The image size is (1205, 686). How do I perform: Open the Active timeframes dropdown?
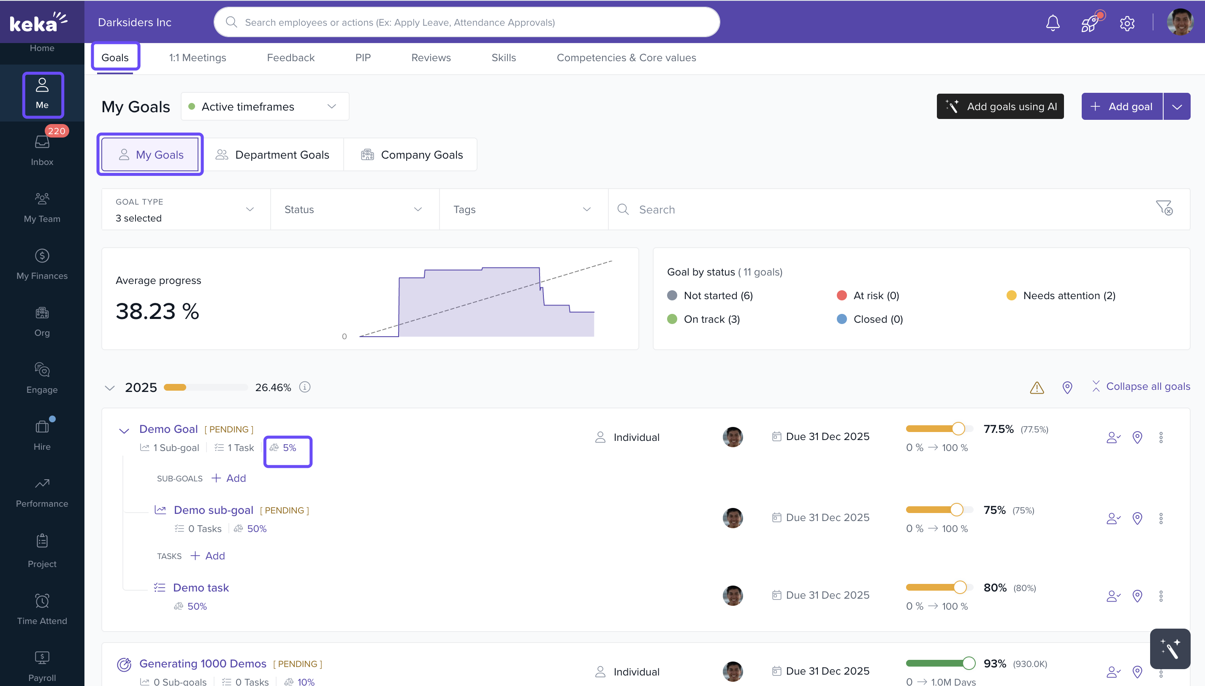(x=265, y=106)
